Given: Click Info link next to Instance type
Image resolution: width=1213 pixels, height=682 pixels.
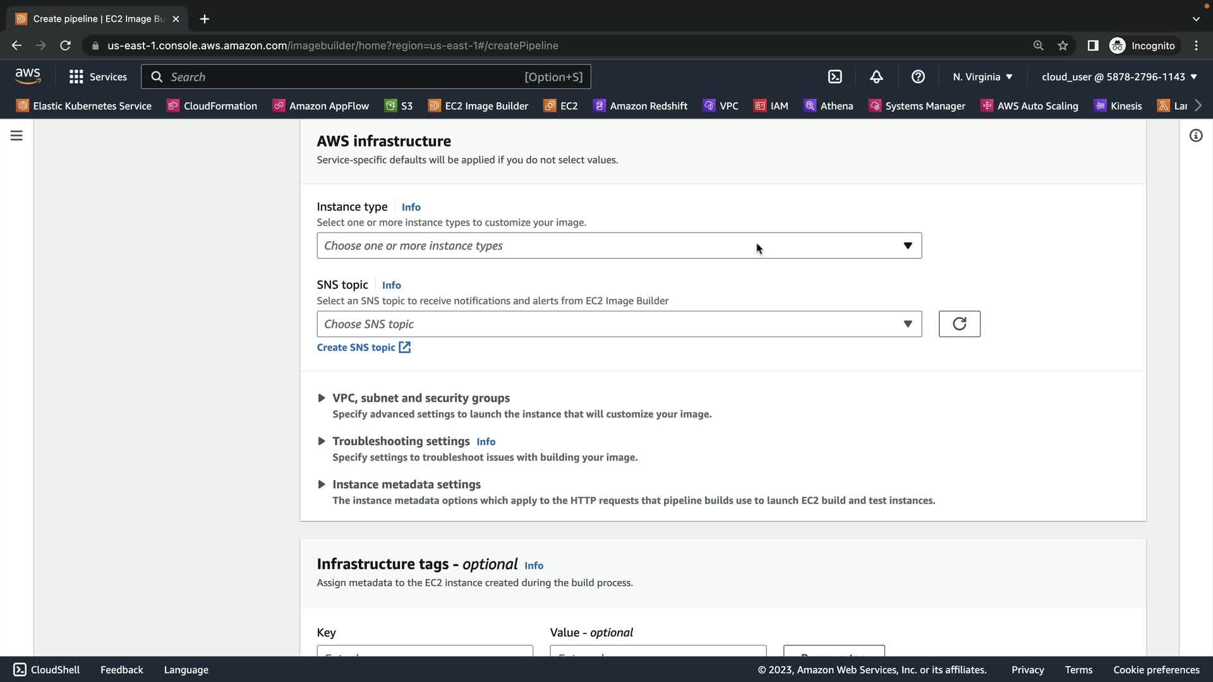Looking at the screenshot, I should pos(411,207).
